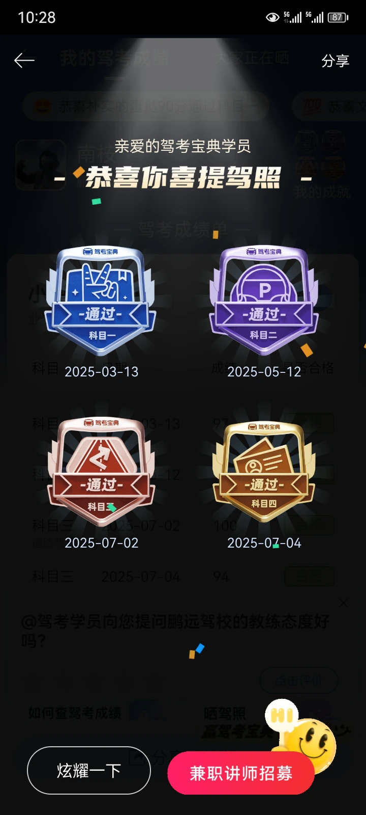Click the 2025-03-13 date under 科目一

[x=102, y=372]
